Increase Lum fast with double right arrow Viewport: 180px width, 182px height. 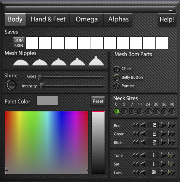(171, 173)
